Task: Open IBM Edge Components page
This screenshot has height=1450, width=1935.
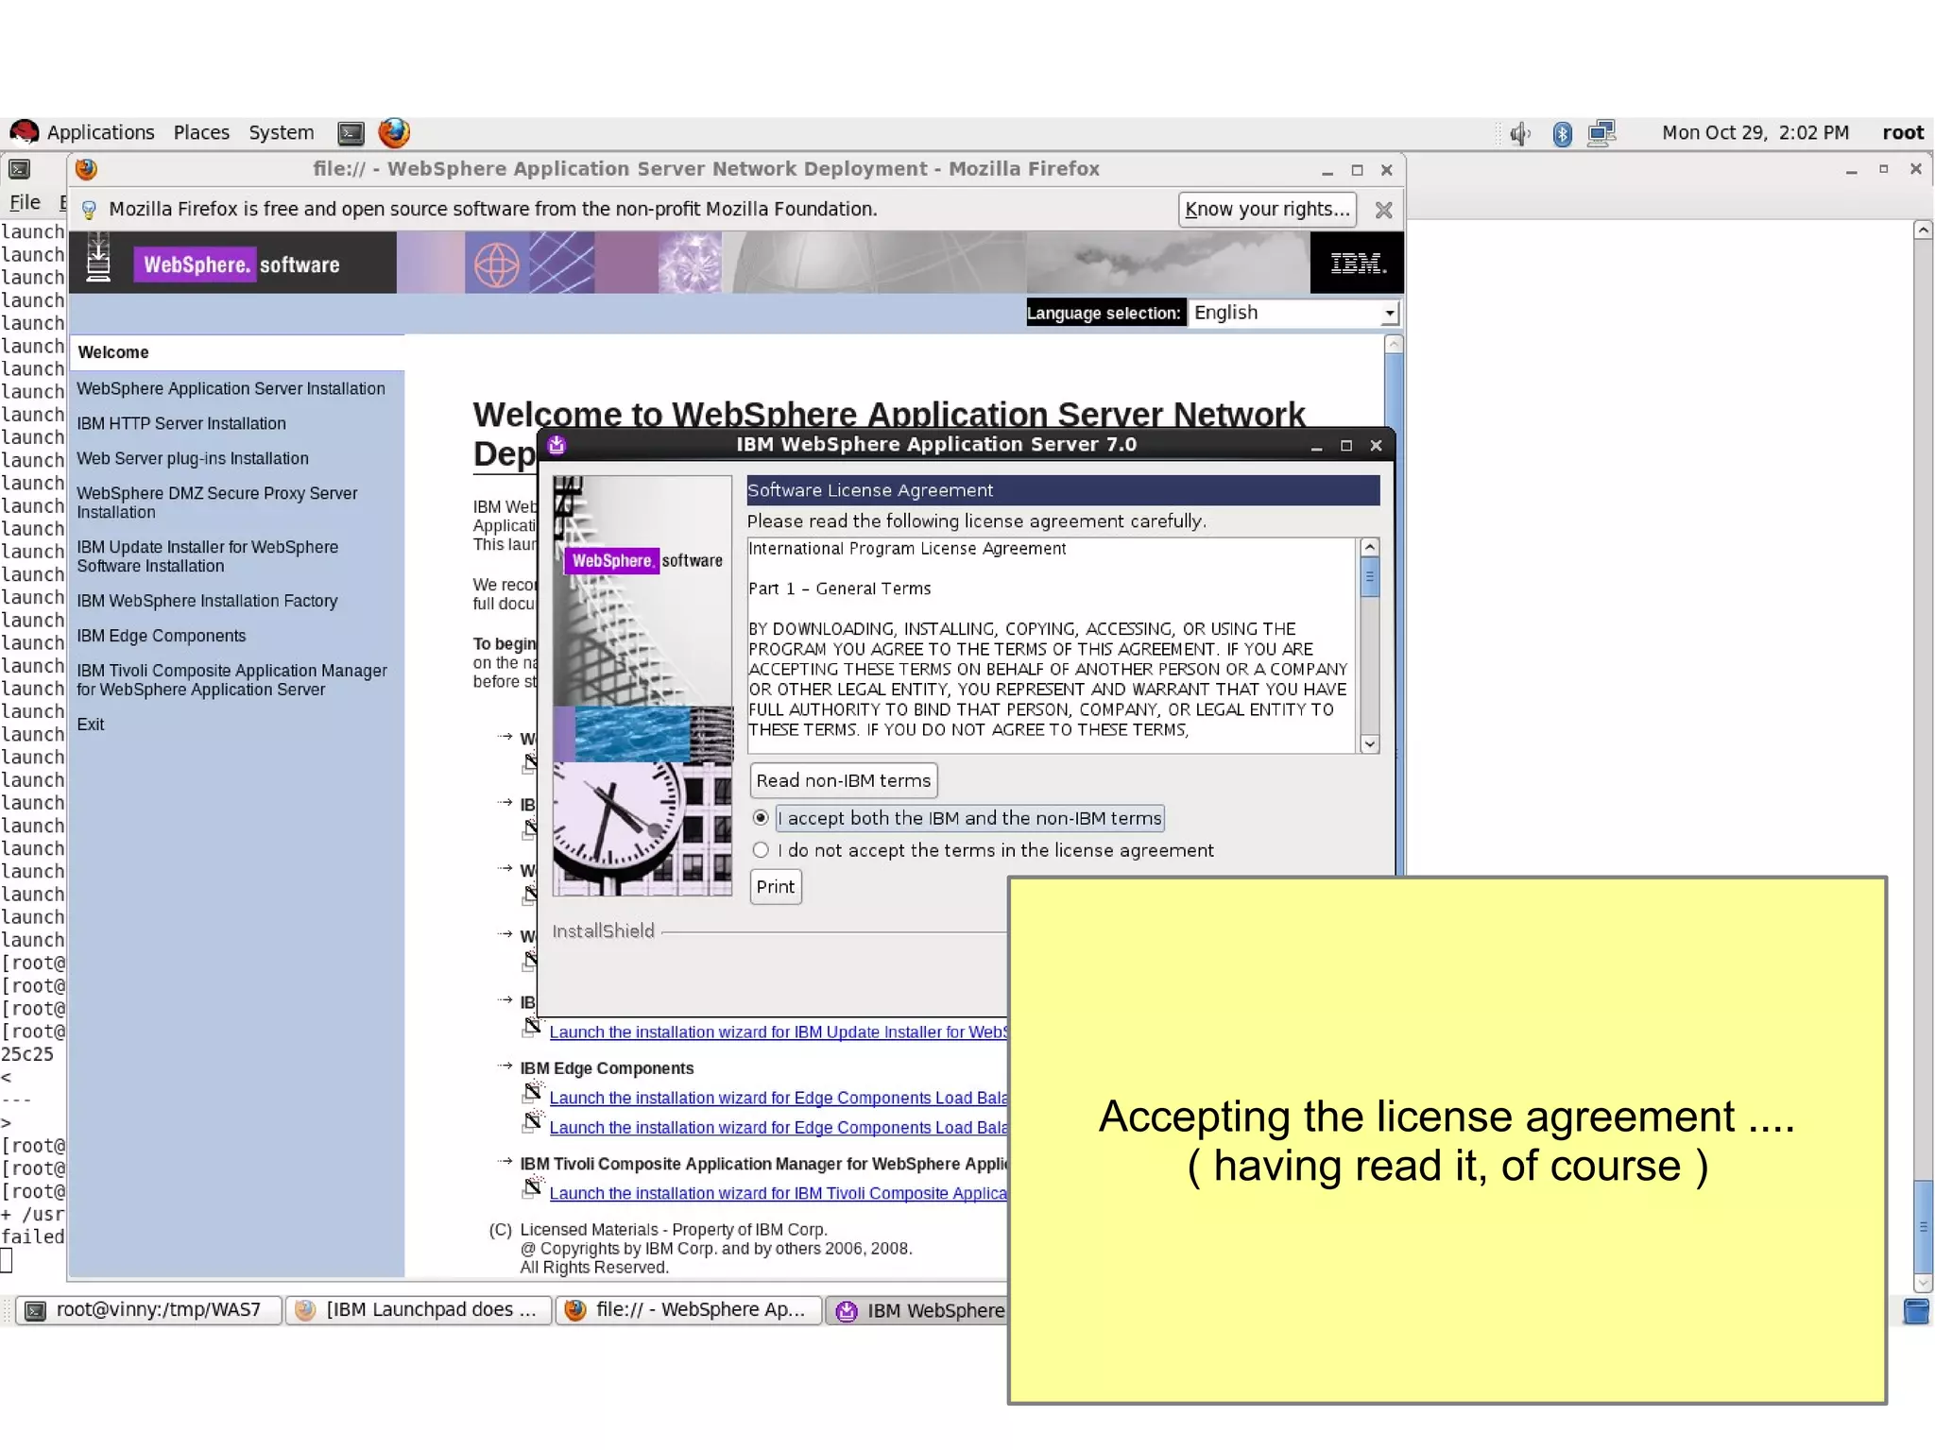Action: [161, 636]
